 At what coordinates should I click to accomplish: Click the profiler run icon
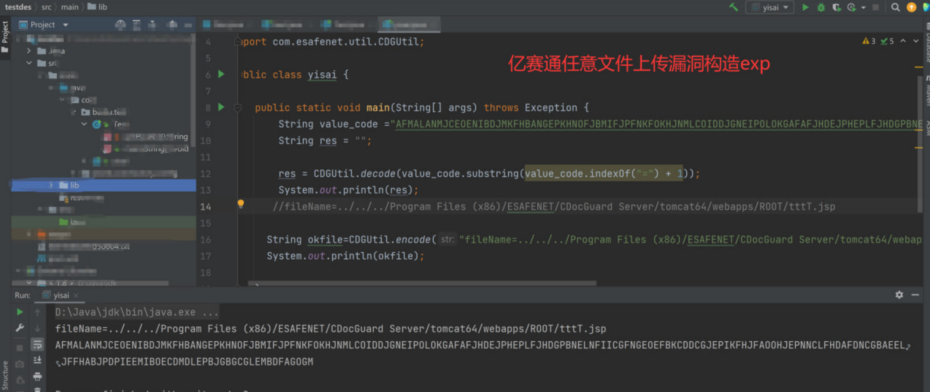point(852,7)
